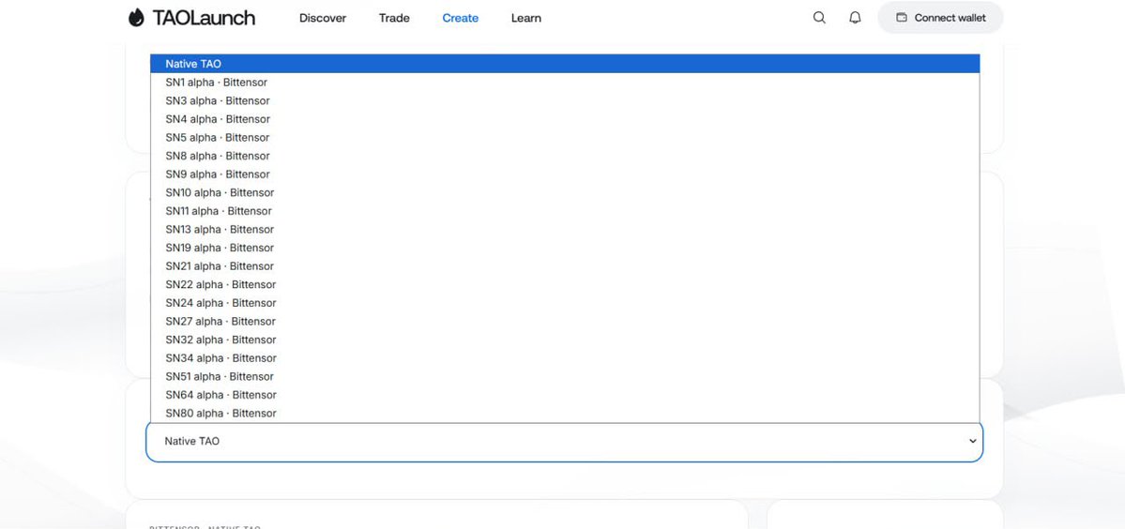
Task: Choose SN32 alpha · Bittensor entry
Action: point(566,340)
